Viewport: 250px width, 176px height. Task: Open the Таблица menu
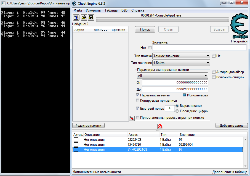coord(111,10)
